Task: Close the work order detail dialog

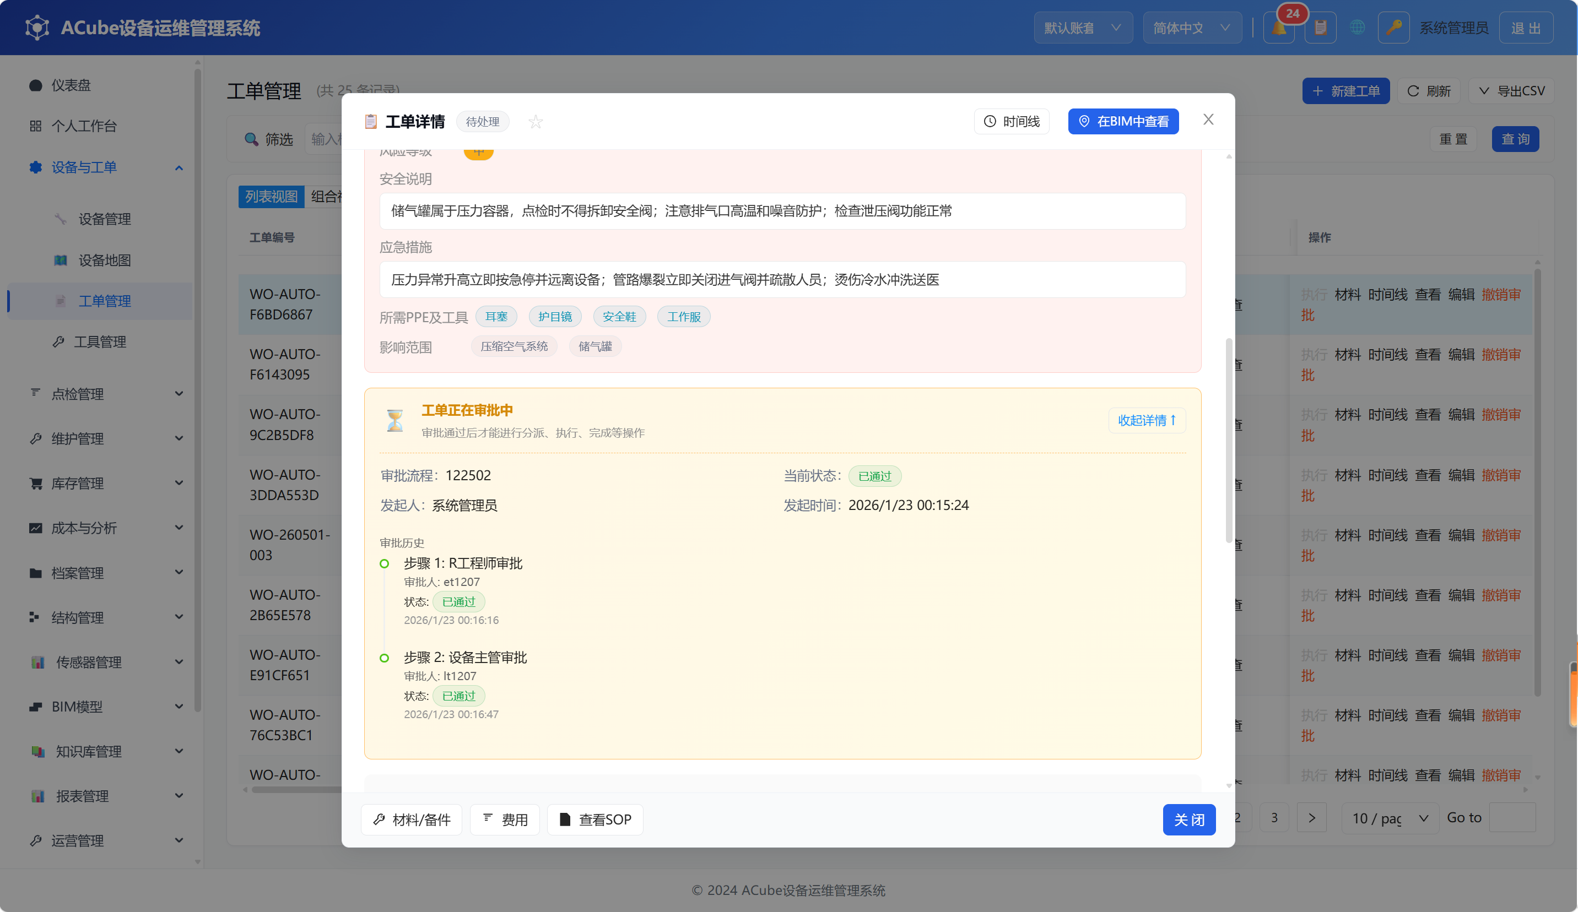Action: click(x=1208, y=119)
